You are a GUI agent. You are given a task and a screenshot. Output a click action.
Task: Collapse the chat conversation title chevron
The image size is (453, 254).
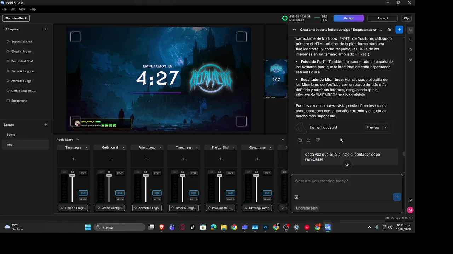pyautogui.click(x=294, y=30)
